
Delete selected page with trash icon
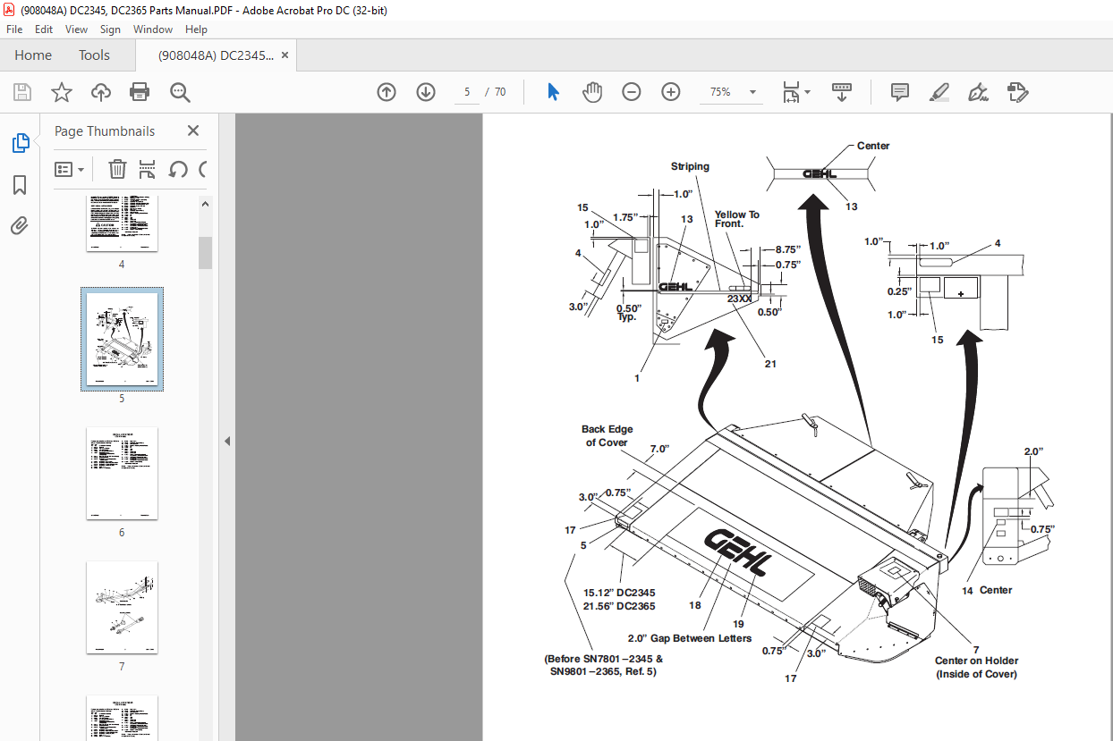click(x=117, y=169)
